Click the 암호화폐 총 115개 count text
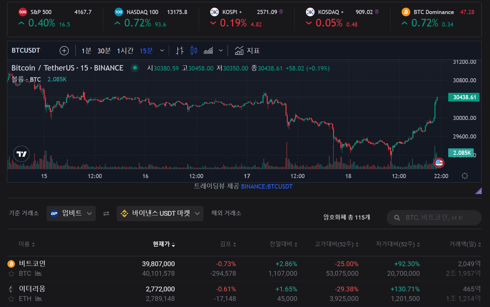Viewport: 490px width, 307px height. click(347, 217)
